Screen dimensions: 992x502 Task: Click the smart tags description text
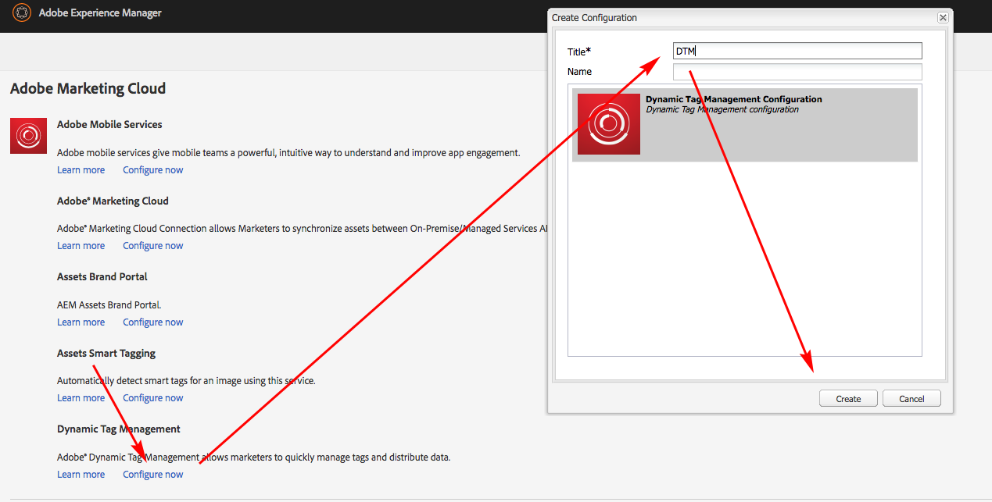(186, 381)
